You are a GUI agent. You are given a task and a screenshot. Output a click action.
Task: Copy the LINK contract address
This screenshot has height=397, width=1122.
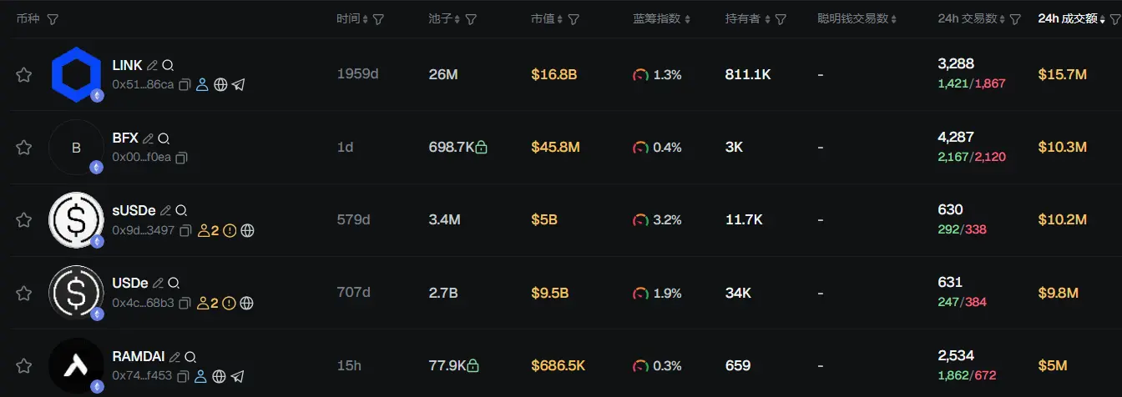pos(184,84)
